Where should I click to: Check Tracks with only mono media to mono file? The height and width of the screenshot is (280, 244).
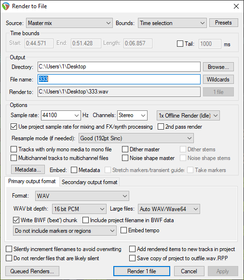[x=14, y=149]
